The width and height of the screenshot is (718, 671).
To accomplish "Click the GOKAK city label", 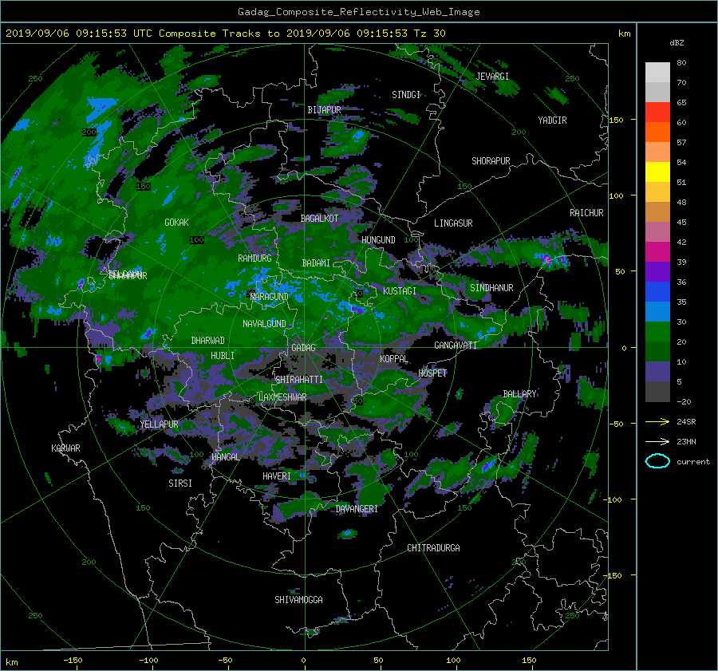I will (176, 223).
